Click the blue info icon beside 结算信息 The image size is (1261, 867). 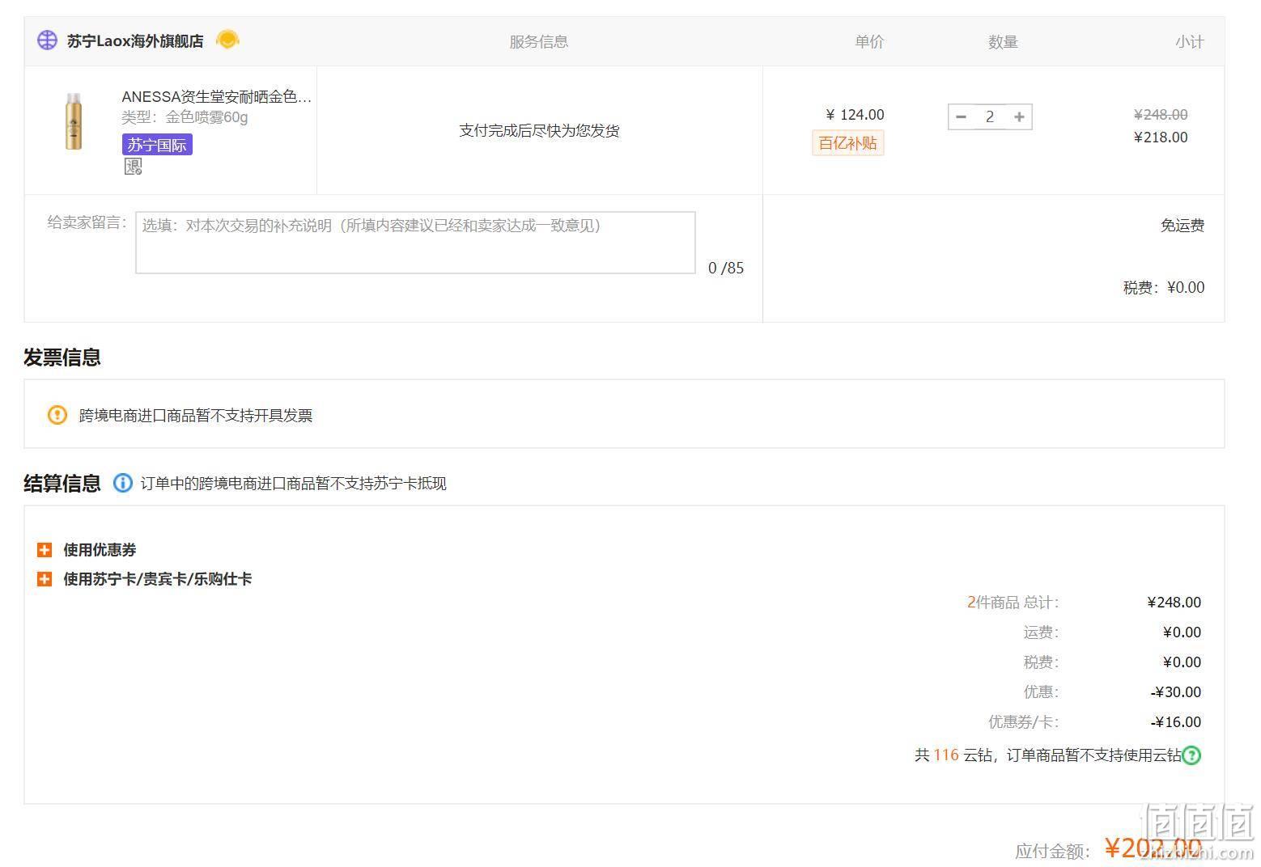tap(122, 483)
